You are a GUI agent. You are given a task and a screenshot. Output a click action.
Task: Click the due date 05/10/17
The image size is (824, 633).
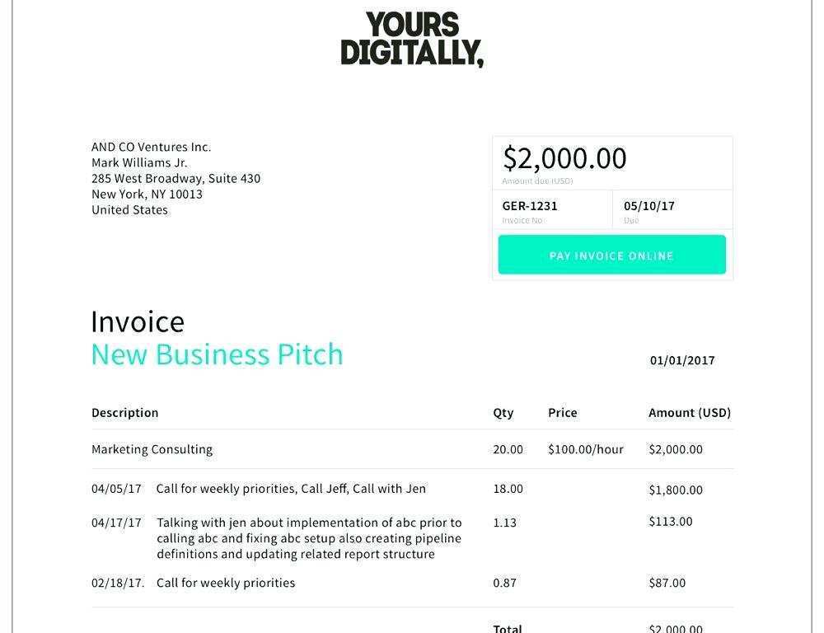[649, 205]
